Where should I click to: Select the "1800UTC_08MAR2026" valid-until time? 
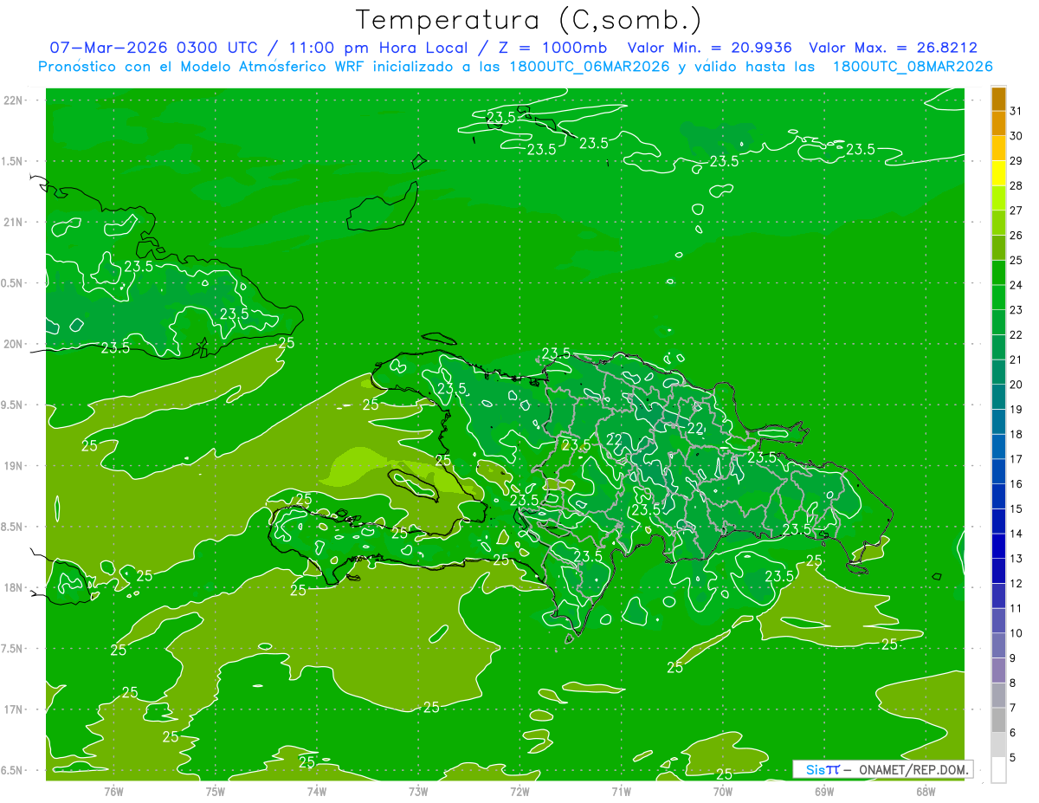tap(913, 67)
